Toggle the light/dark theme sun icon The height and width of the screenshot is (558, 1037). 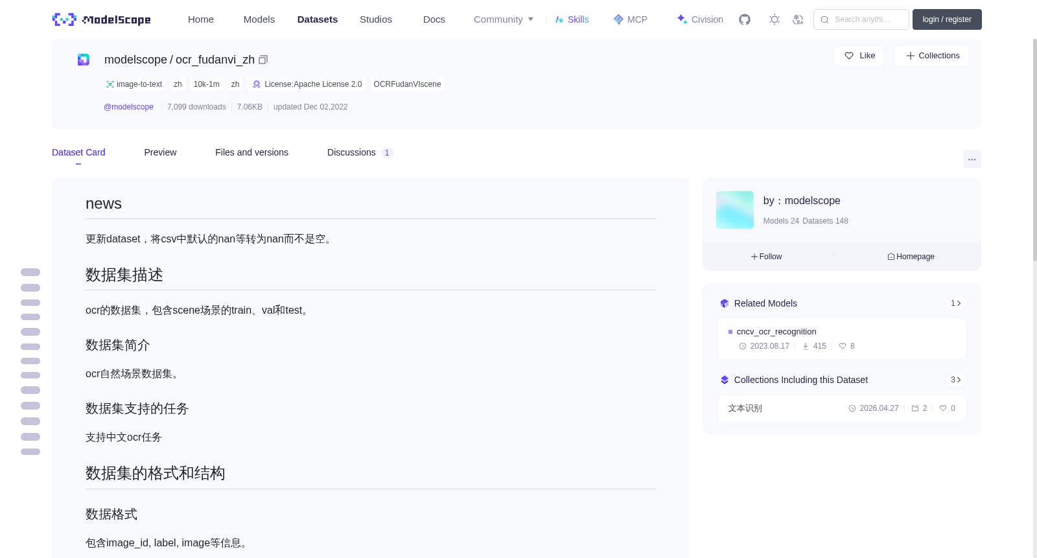(x=775, y=19)
